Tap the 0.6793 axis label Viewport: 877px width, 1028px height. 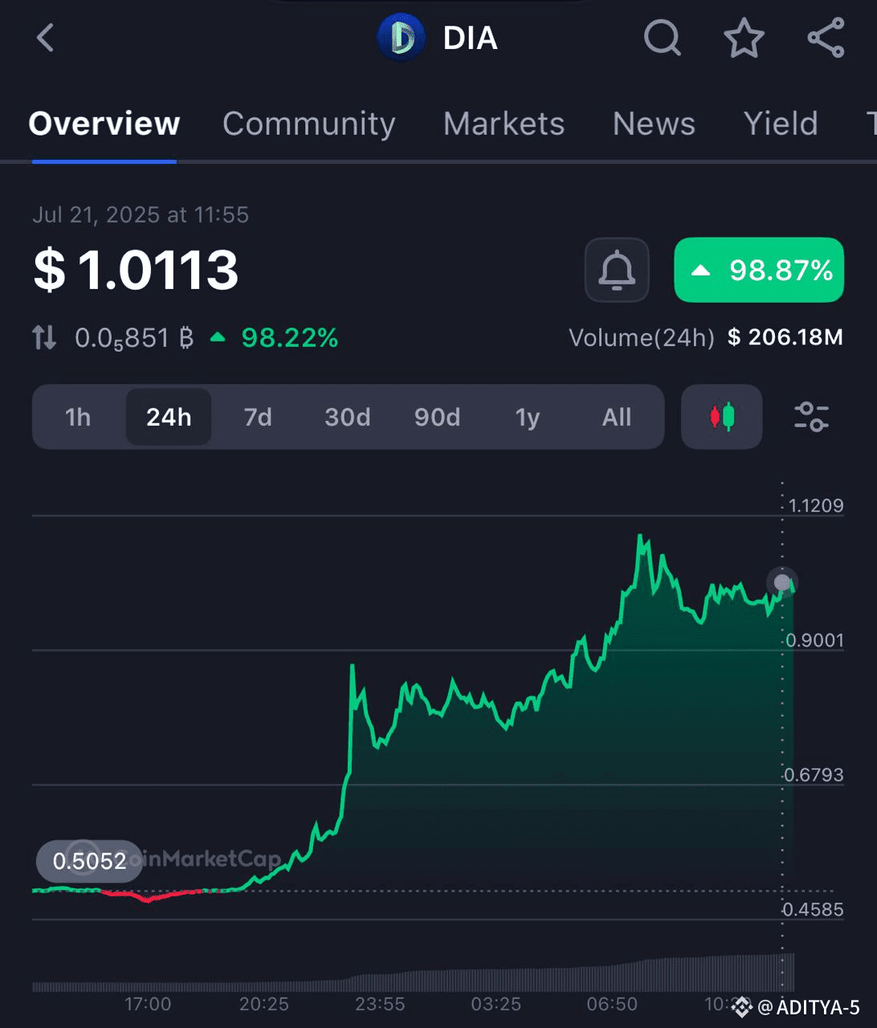(x=814, y=775)
